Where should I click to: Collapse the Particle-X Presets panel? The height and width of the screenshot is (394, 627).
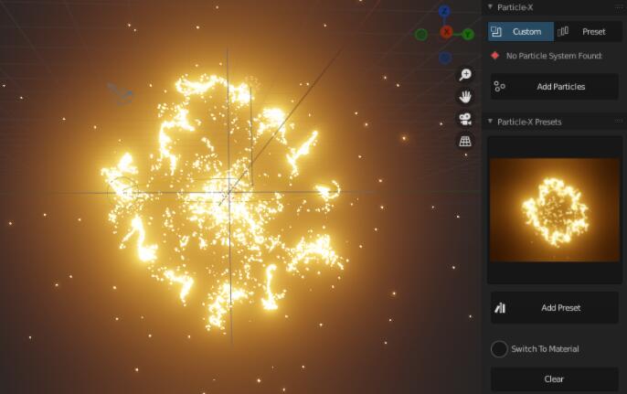coord(490,122)
